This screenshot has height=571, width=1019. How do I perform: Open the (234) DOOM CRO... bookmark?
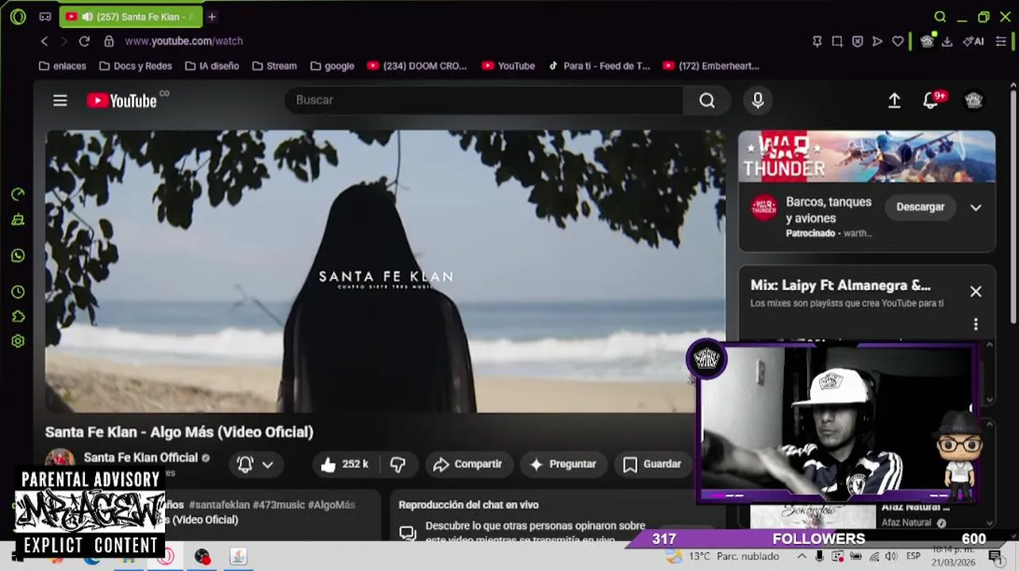point(417,66)
